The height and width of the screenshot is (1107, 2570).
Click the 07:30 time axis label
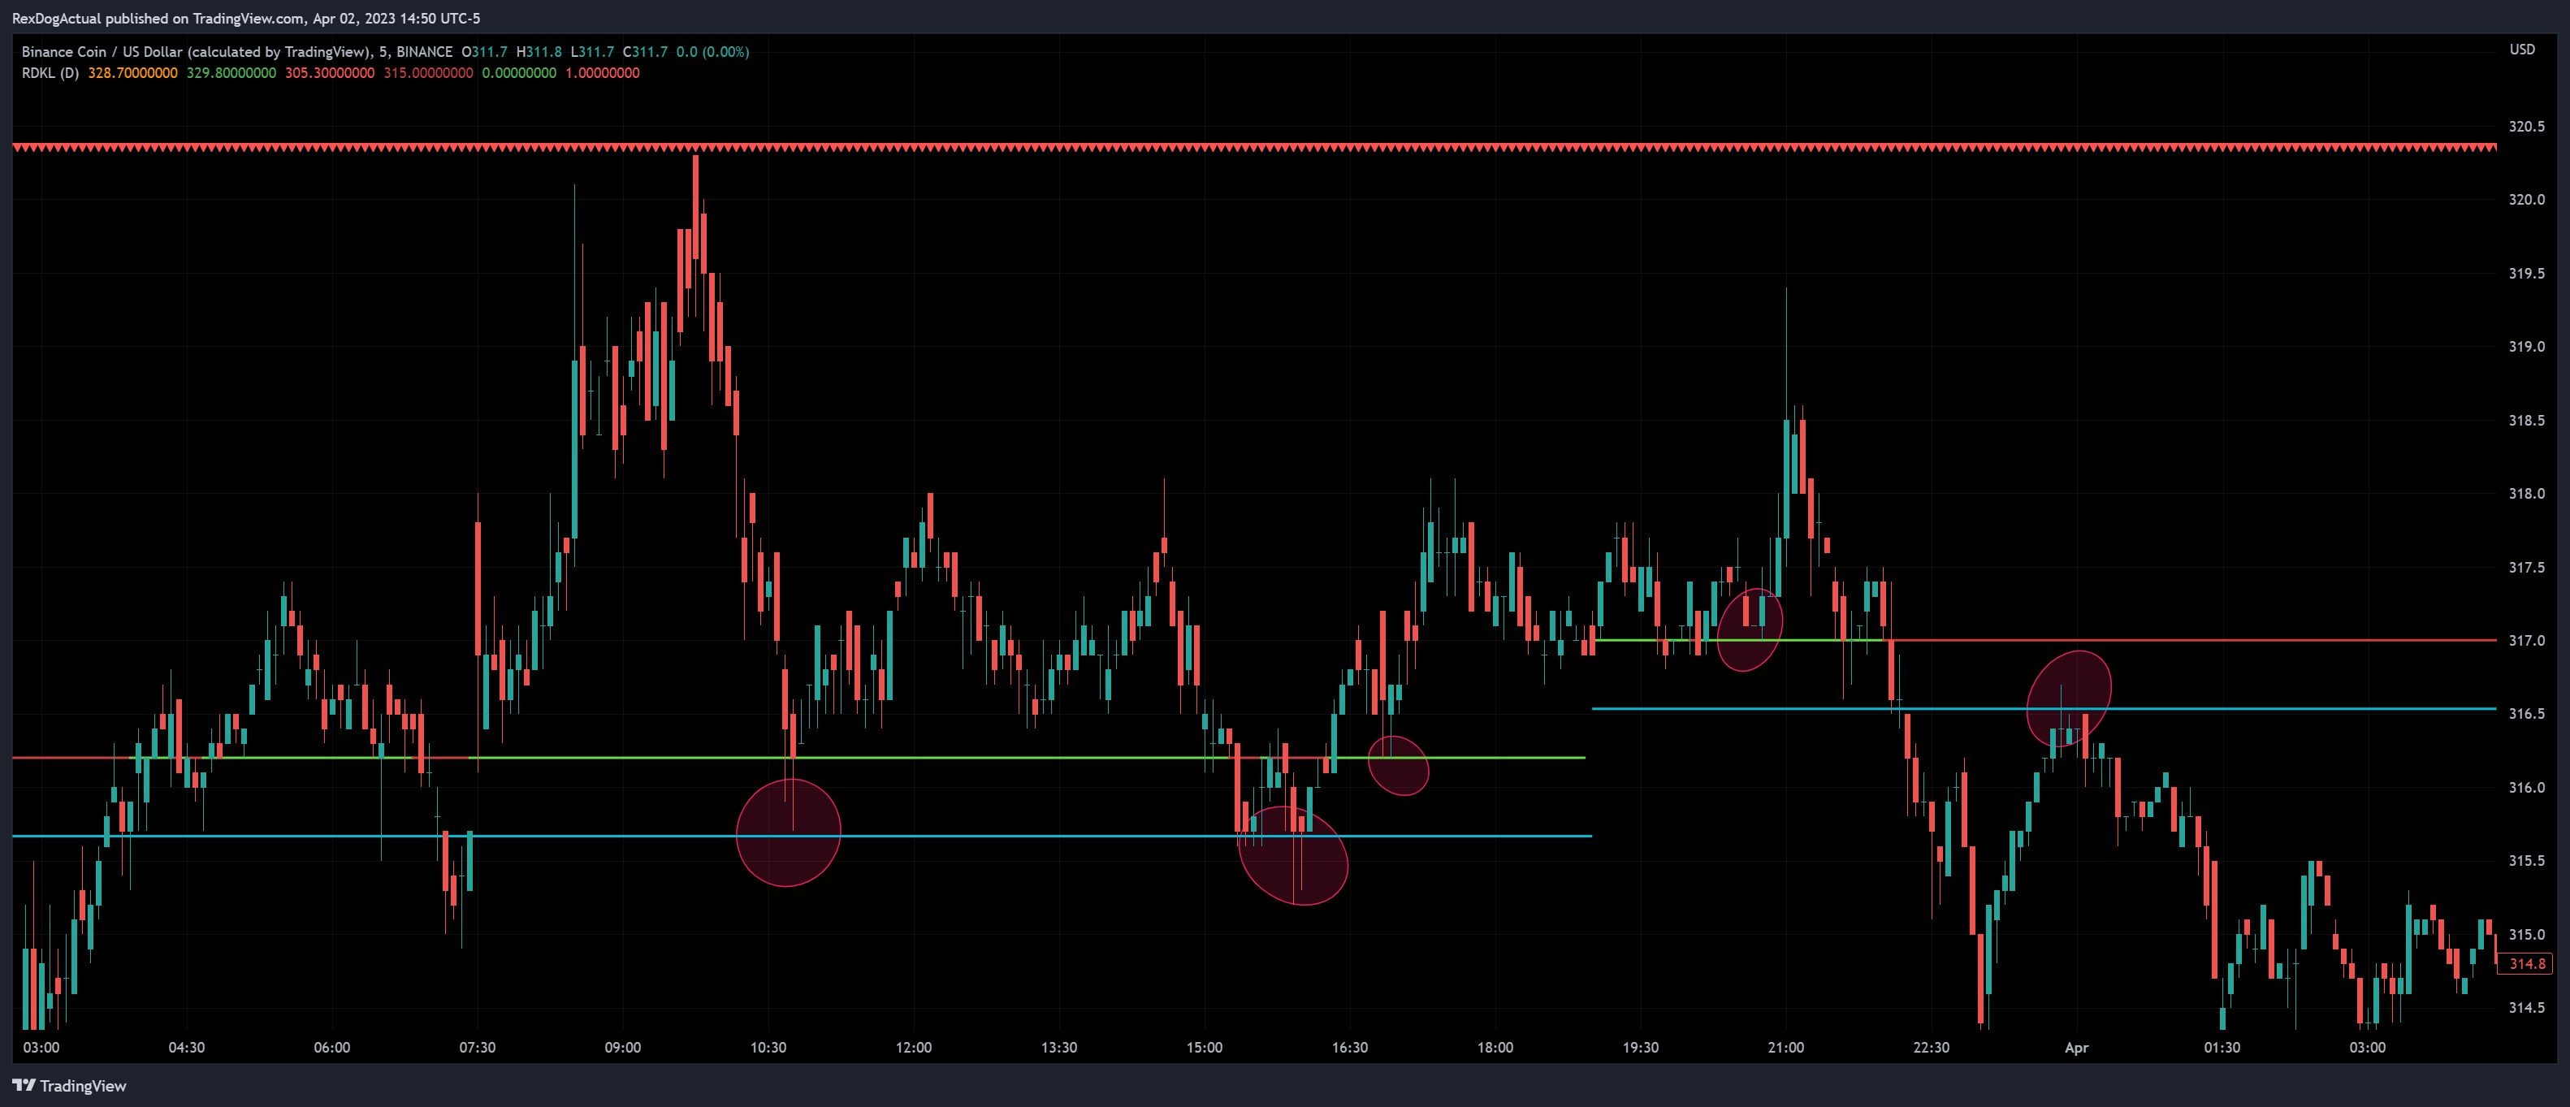point(477,1047)
